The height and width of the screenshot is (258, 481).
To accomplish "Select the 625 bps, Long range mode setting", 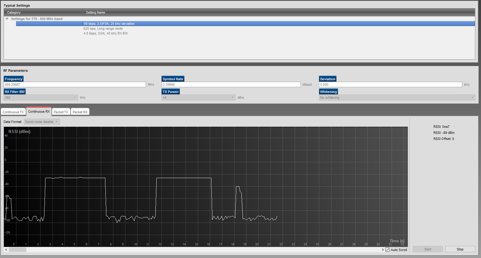I will pos(103,28).
